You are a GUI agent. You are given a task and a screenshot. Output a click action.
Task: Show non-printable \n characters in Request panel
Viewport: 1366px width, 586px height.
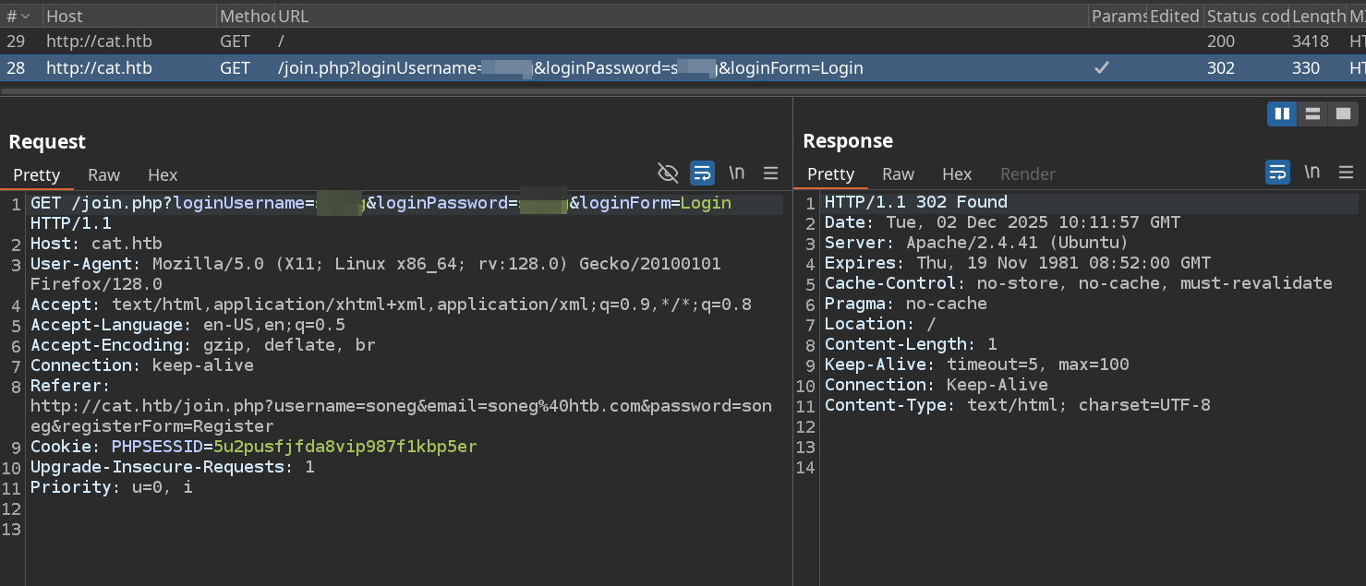click(736, 173)
